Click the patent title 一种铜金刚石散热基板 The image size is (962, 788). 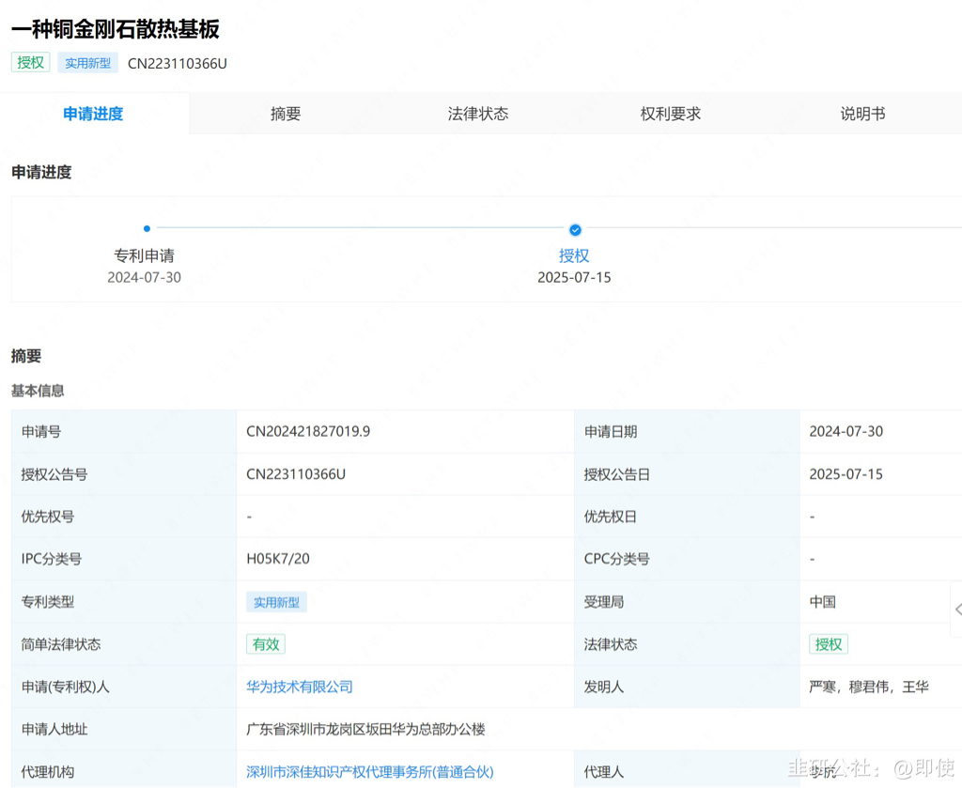coord(116,29)
